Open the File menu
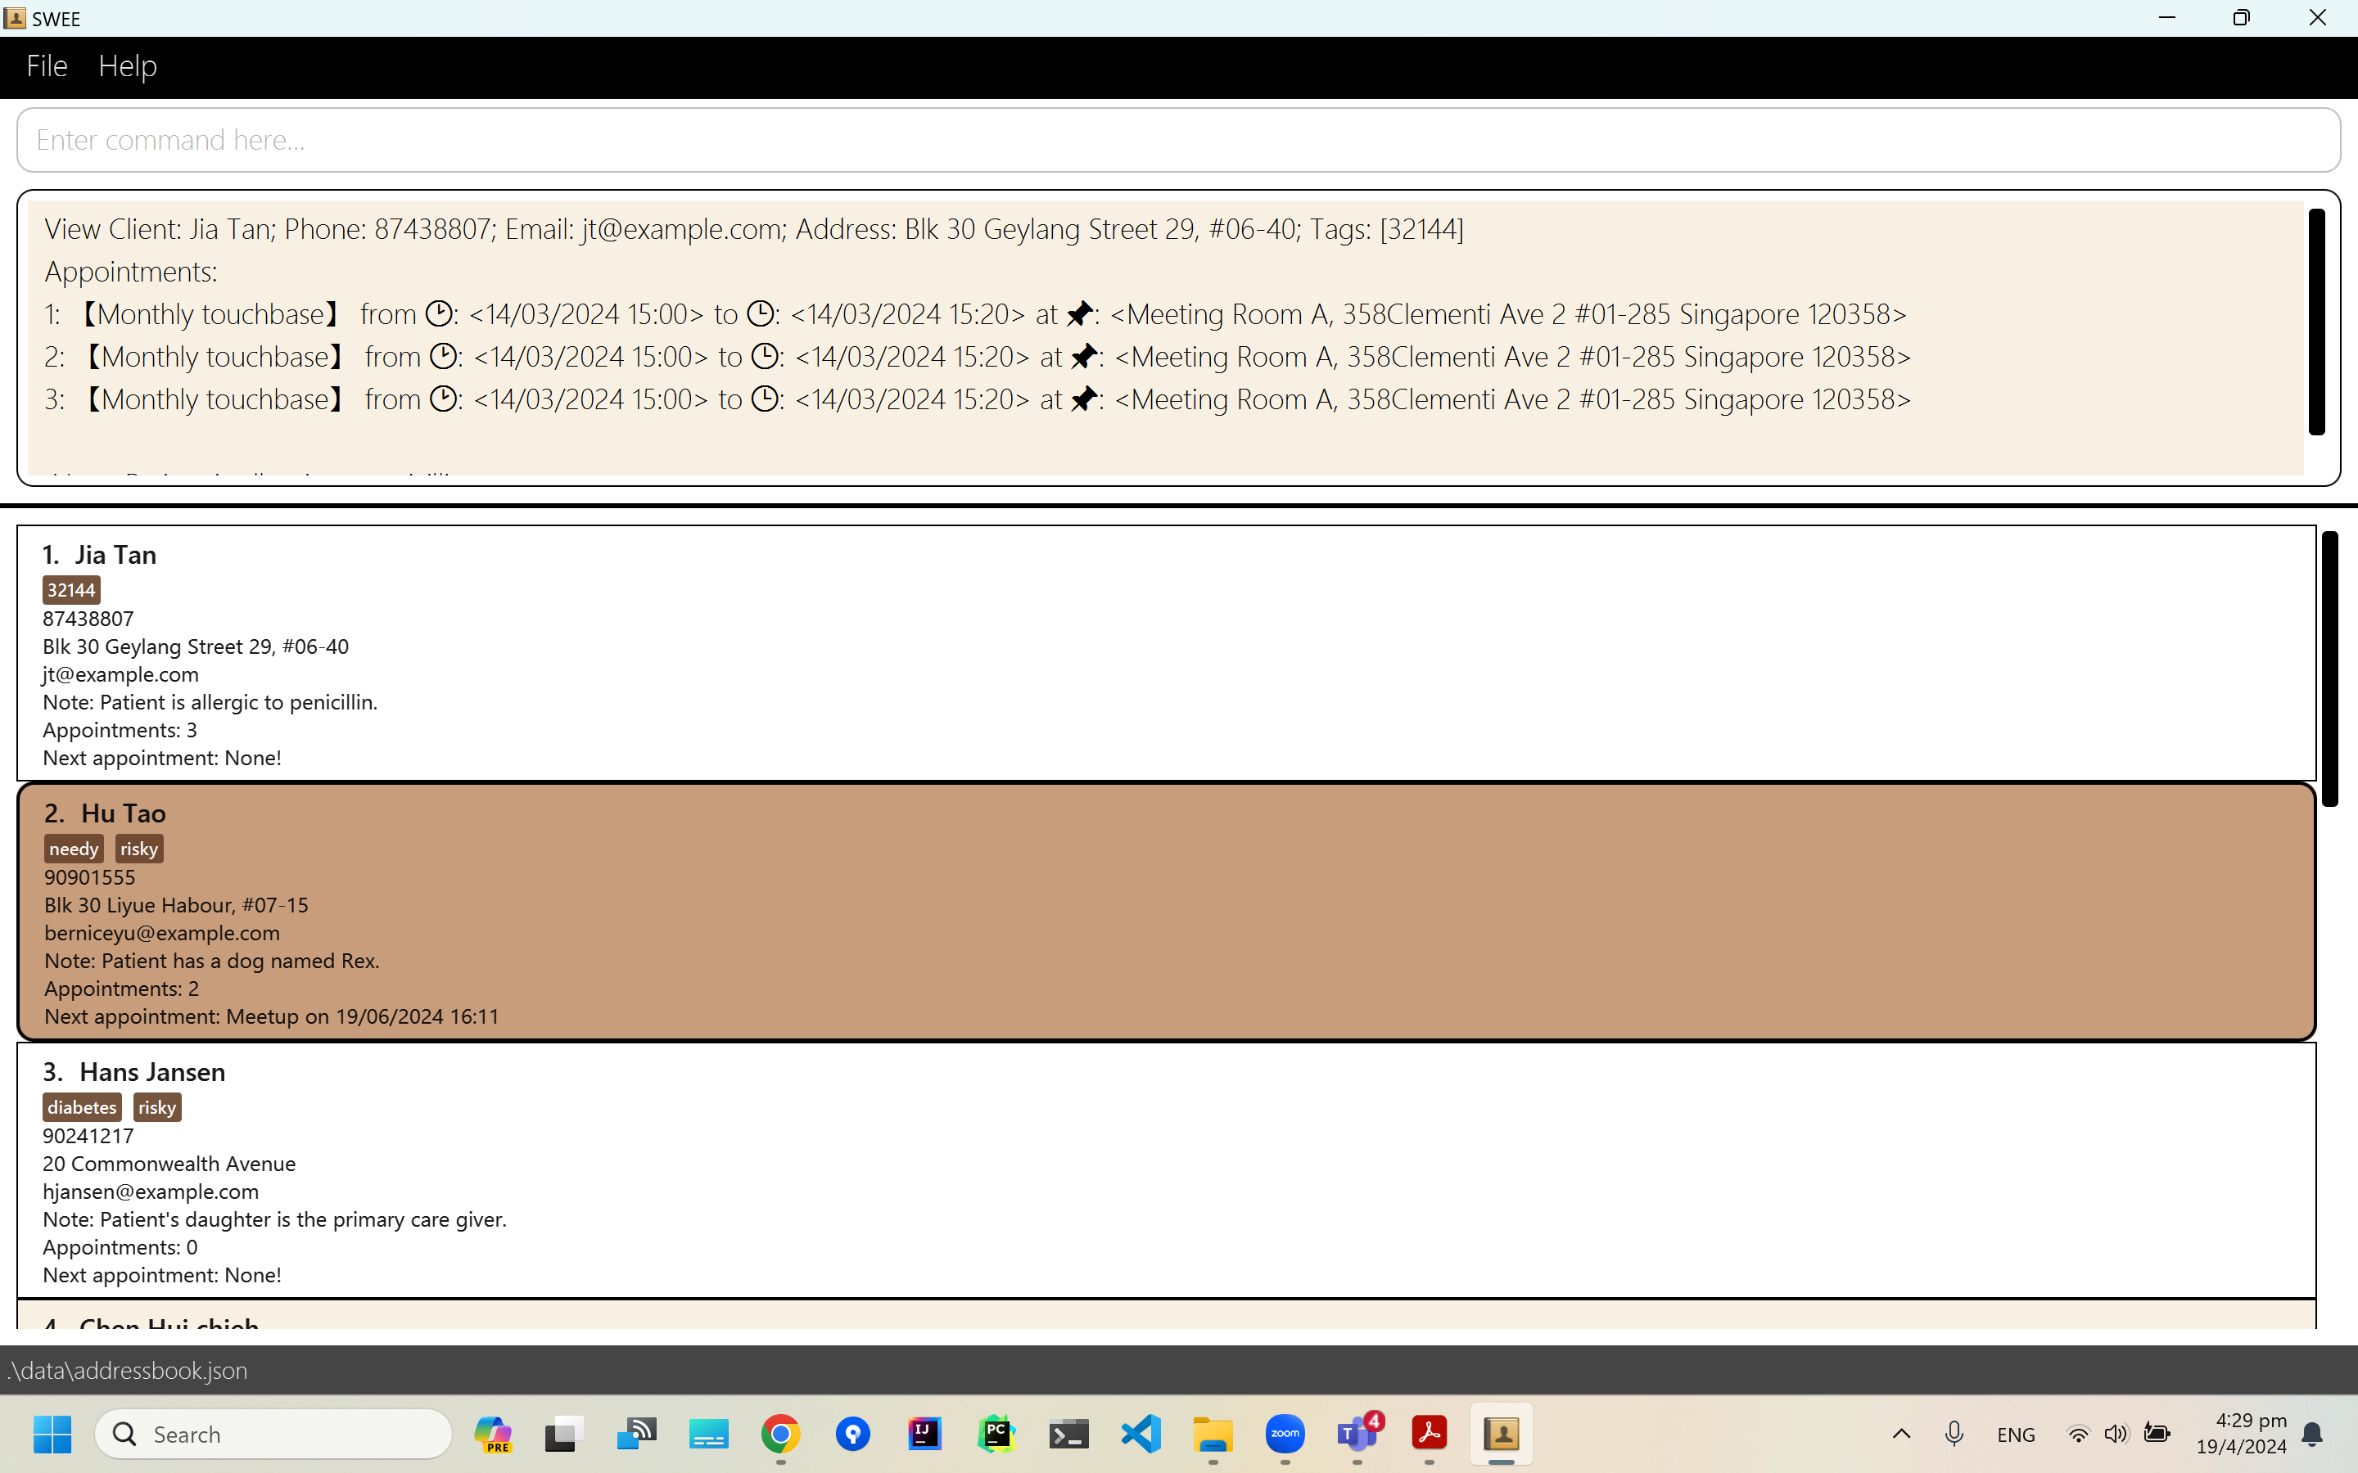 coord(47,66)
